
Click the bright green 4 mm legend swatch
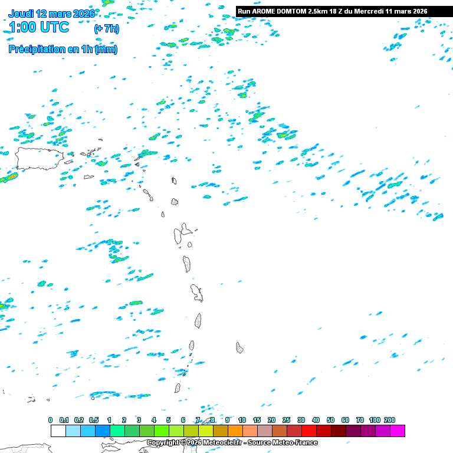162,431
